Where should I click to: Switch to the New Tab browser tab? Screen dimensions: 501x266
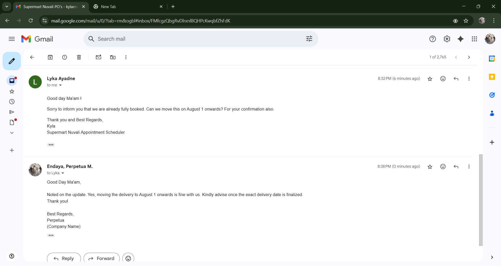click(128, 7)
